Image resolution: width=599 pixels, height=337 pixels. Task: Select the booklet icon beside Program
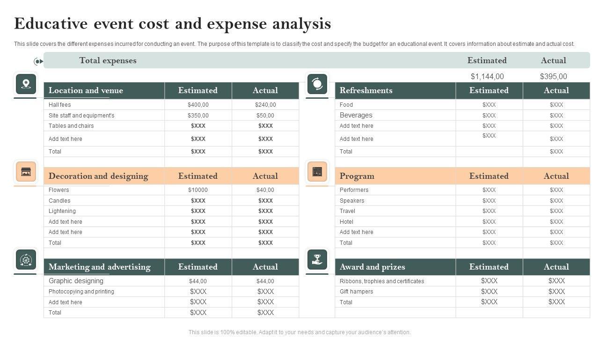click(317, 172)
